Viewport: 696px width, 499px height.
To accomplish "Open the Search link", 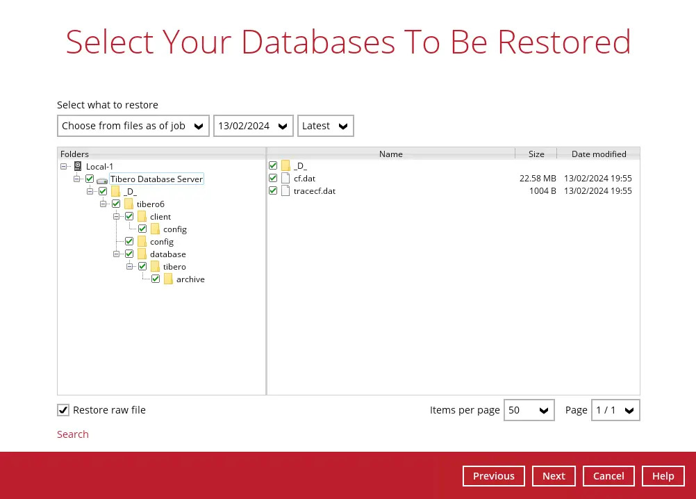I will click(x=72, y=434).
